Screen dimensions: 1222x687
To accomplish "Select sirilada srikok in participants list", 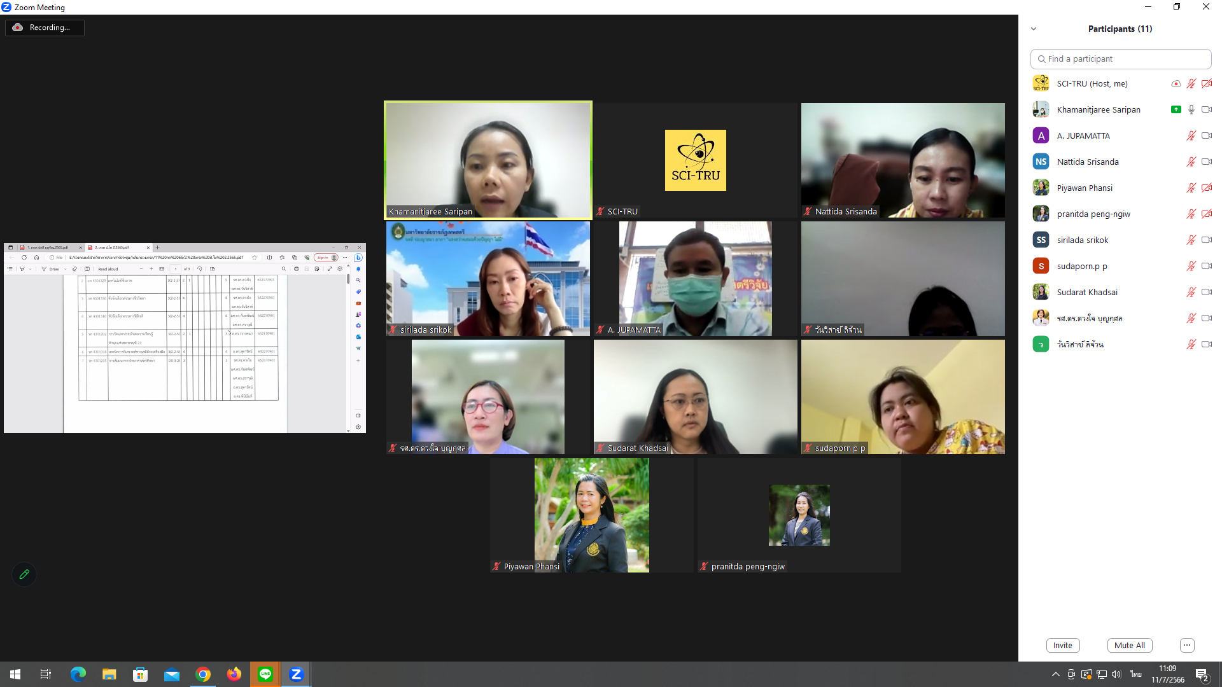I will 1082,240.
